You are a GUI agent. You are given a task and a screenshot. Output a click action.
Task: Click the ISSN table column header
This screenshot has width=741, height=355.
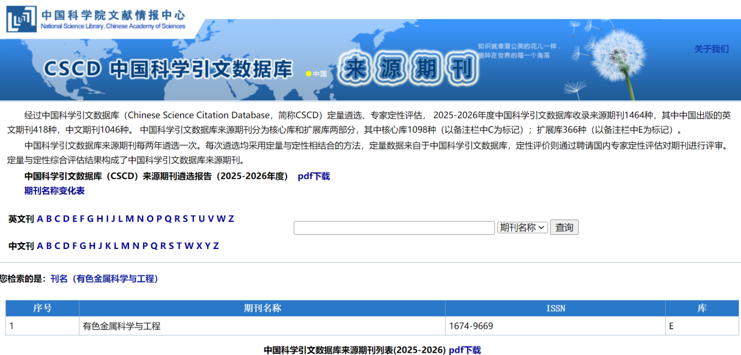coord(555,308)
